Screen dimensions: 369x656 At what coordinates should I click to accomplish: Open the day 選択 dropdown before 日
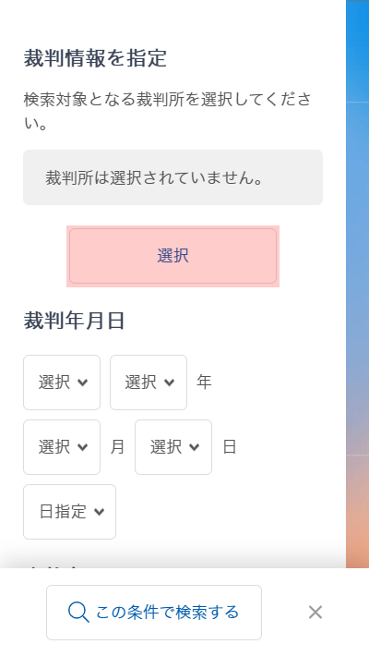pos(173,447)
